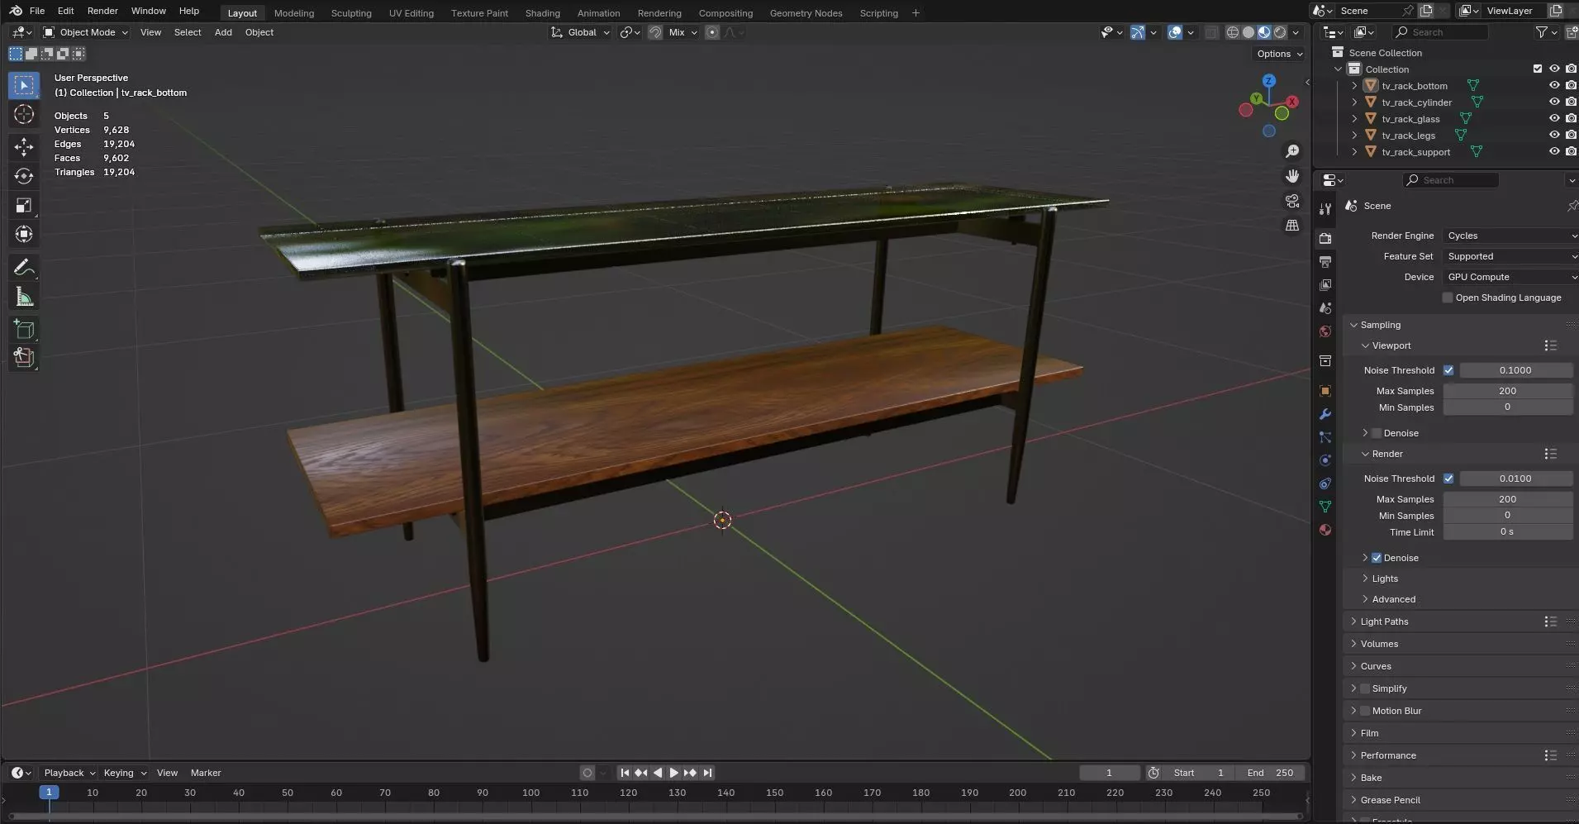This screenshot has height=824, width=1579.
Task: Uncheck the Render Denoise checkbox
Action: point(1377,558)
